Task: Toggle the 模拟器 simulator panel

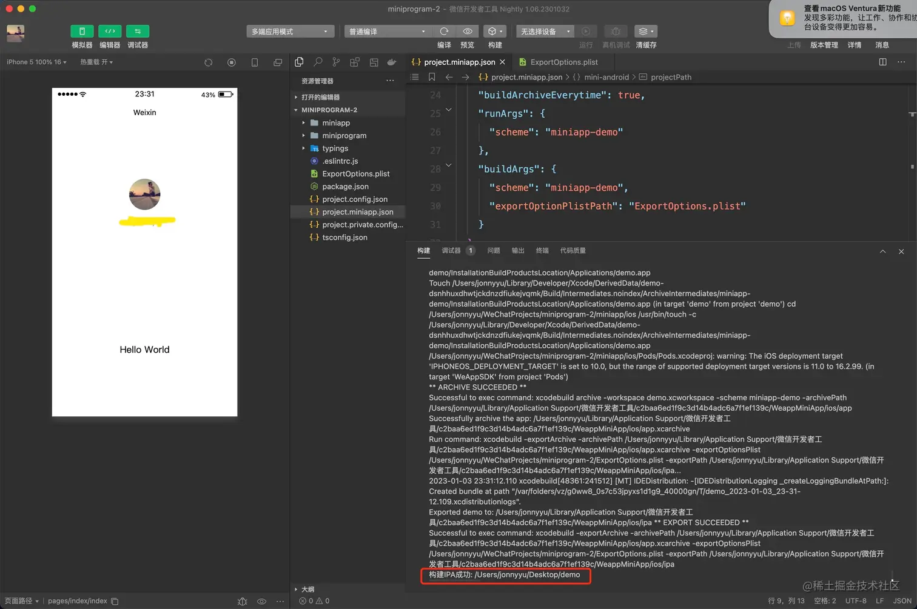Action: (x=82, y=32)
